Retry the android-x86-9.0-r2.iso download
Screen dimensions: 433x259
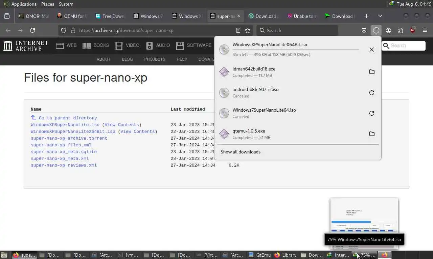[372, 93]
